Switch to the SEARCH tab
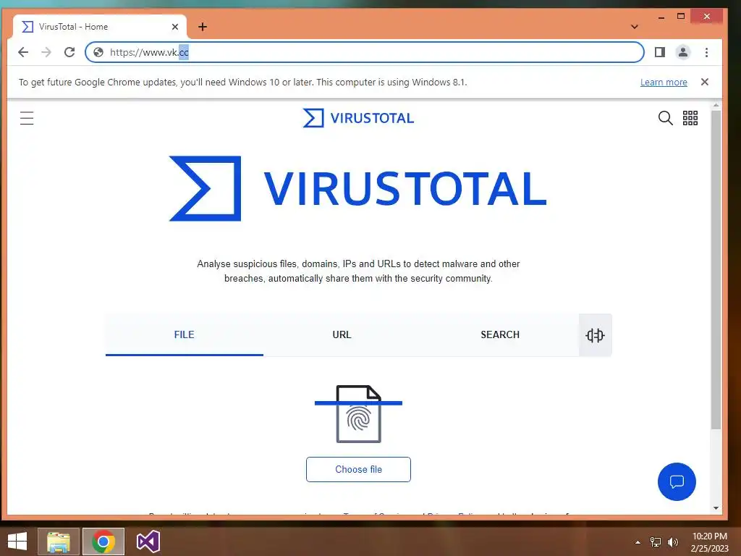Screen dimensions: 741x556 [500, 334]
